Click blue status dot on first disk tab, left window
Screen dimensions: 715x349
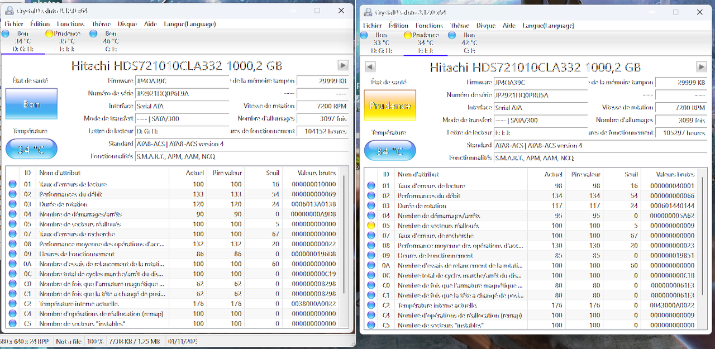(x=6, y=34)
